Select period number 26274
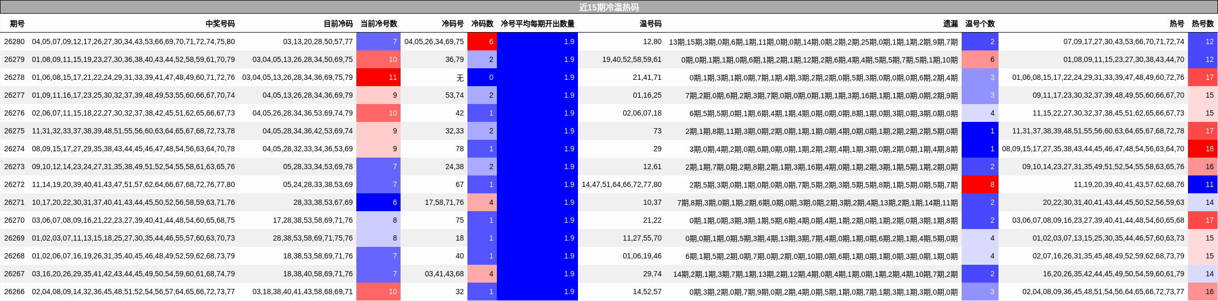The height and width of the screenshot is (301, 1218). [x=14, y=149]
